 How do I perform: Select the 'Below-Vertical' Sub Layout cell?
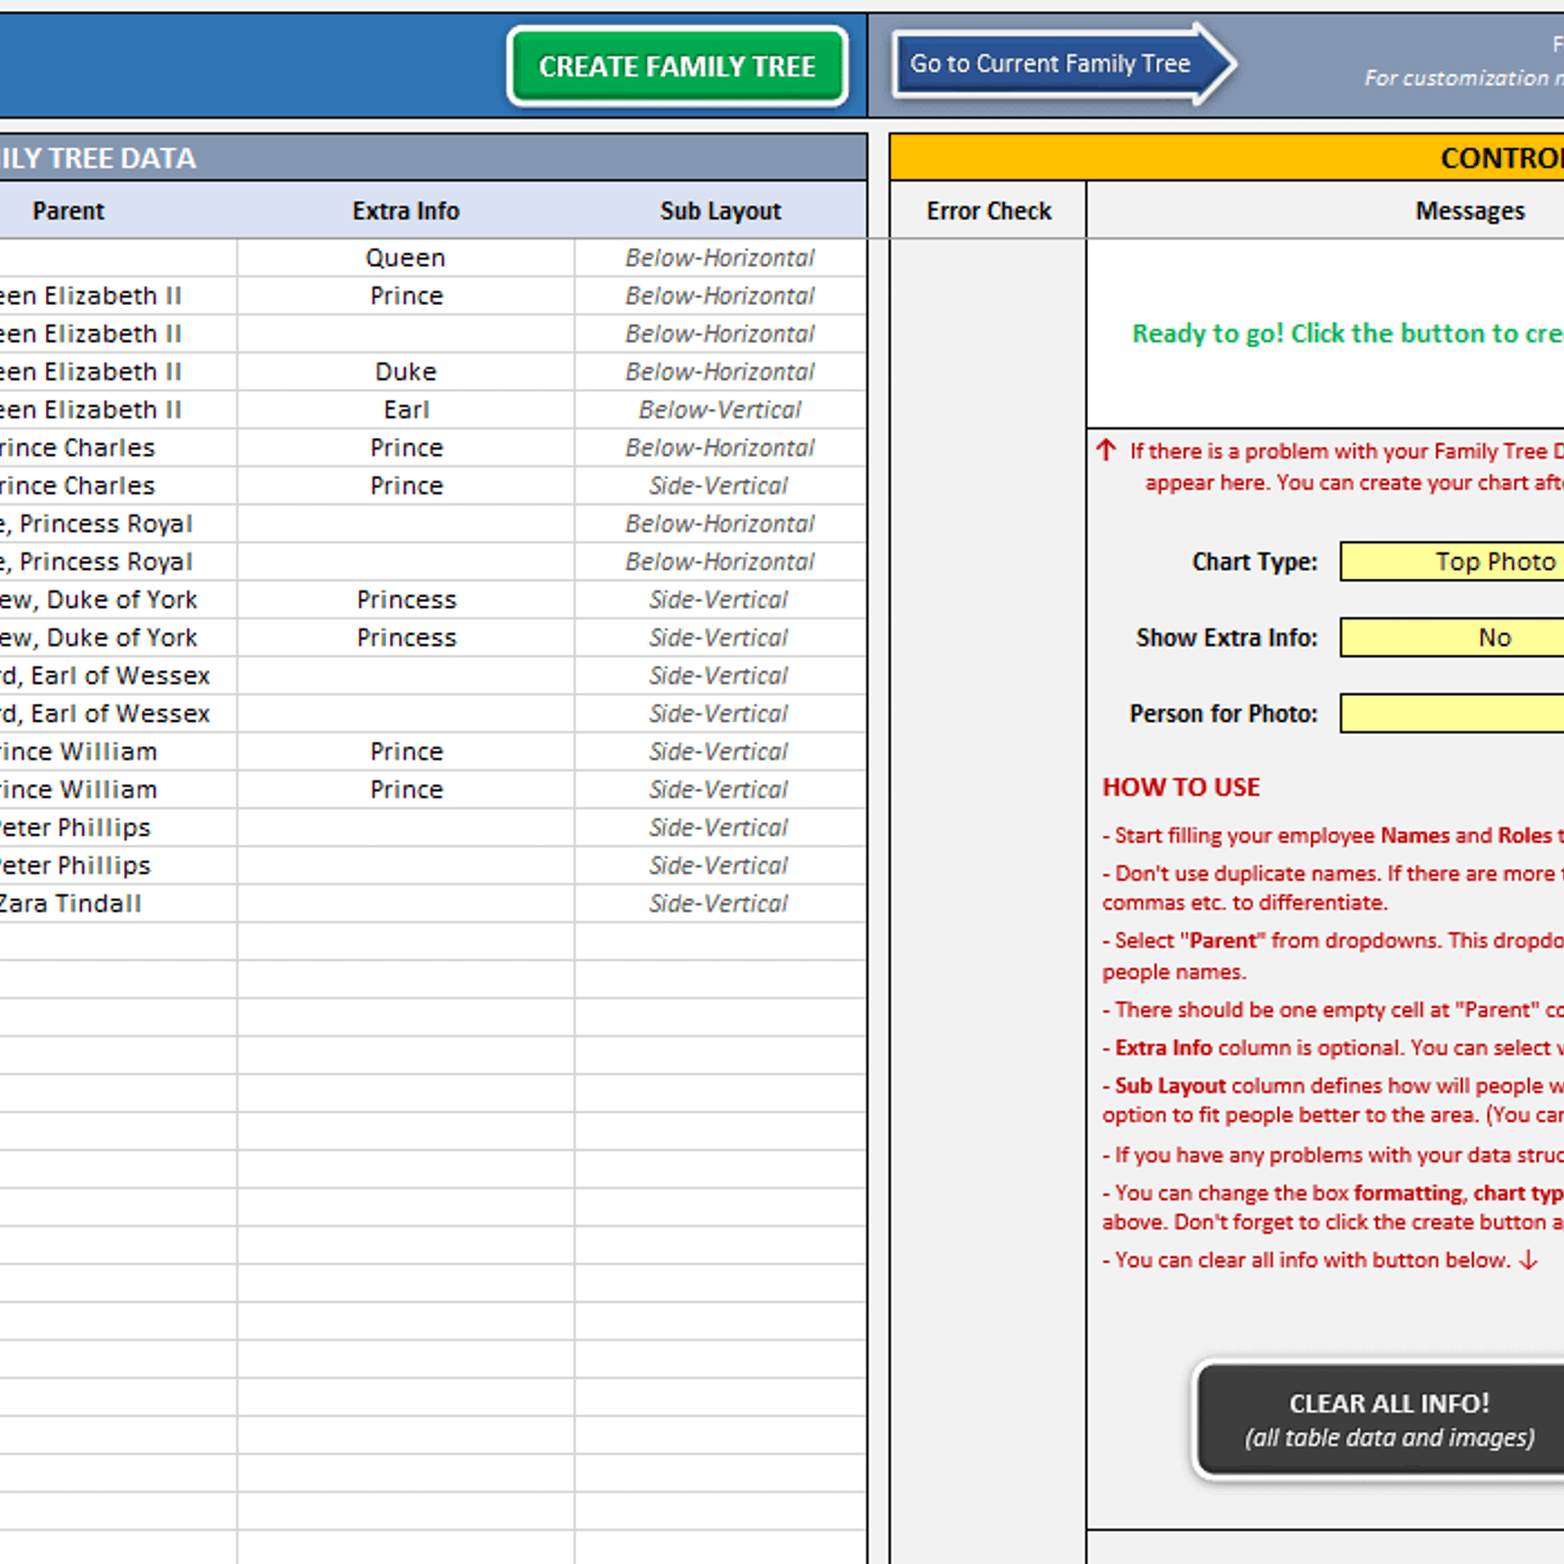[x=720, y=410]
